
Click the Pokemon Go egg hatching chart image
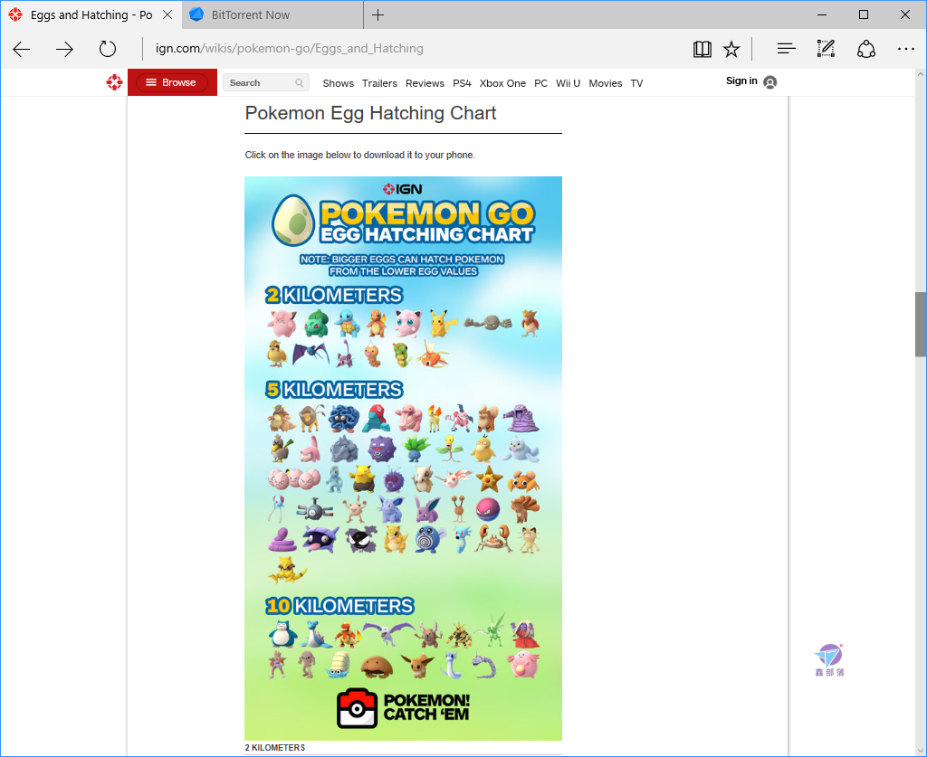(403, 459)
